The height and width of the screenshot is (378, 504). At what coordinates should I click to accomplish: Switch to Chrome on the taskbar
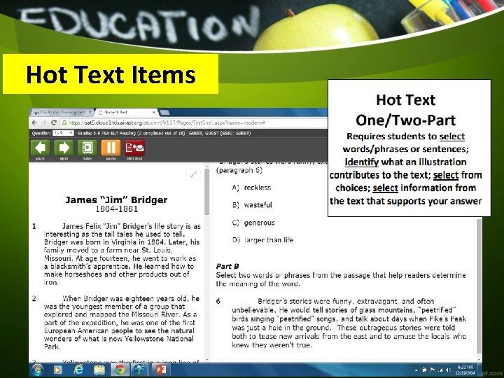[x=120, y=370]
